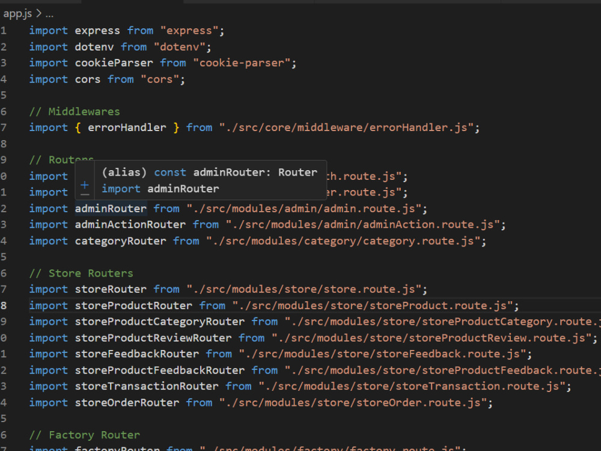Click the storeProduct.route.js import path
This screenshot has height=451, width=601.
pyautogui.click(x=373, y=305)
